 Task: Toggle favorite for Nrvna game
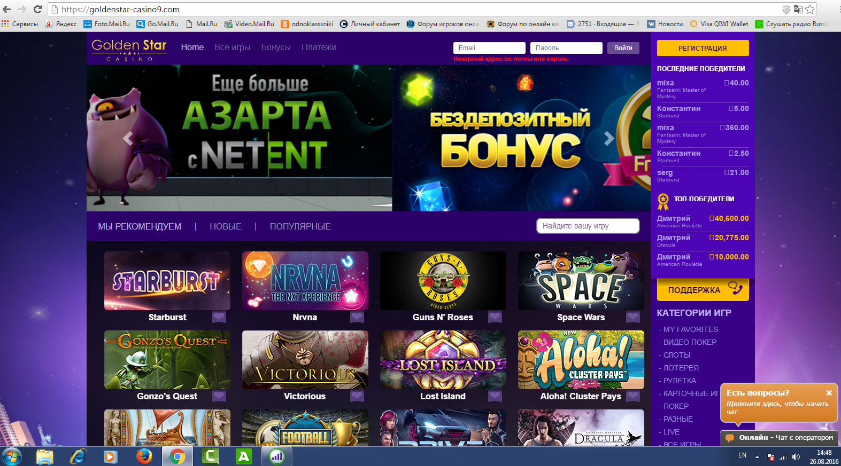click(x=357, y=317)
